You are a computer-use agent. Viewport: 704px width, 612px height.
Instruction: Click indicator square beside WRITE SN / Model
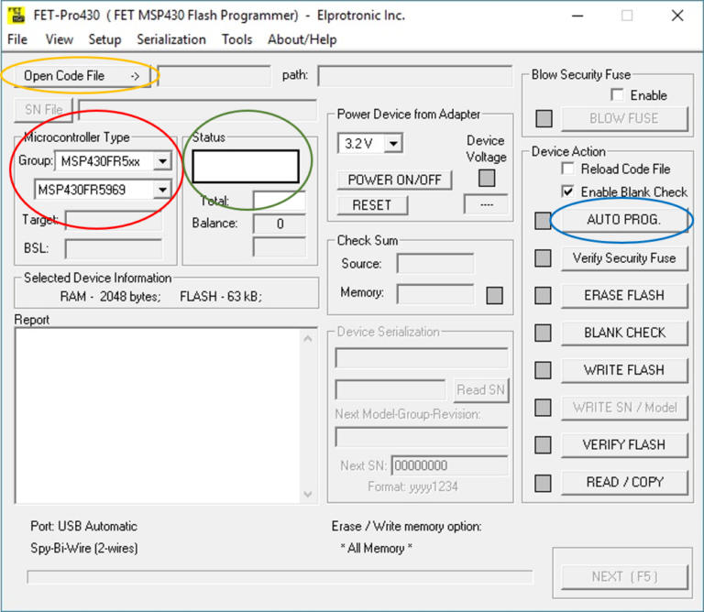coord(543,408)
